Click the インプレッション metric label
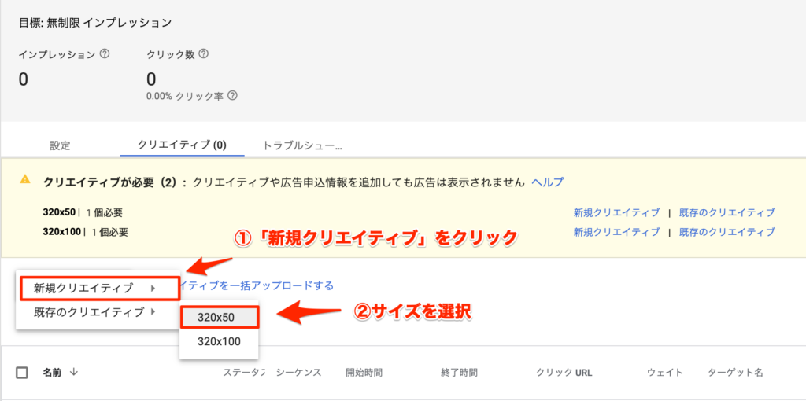The width and height of the screenshot is (806, 401). (x=57, y=54)
